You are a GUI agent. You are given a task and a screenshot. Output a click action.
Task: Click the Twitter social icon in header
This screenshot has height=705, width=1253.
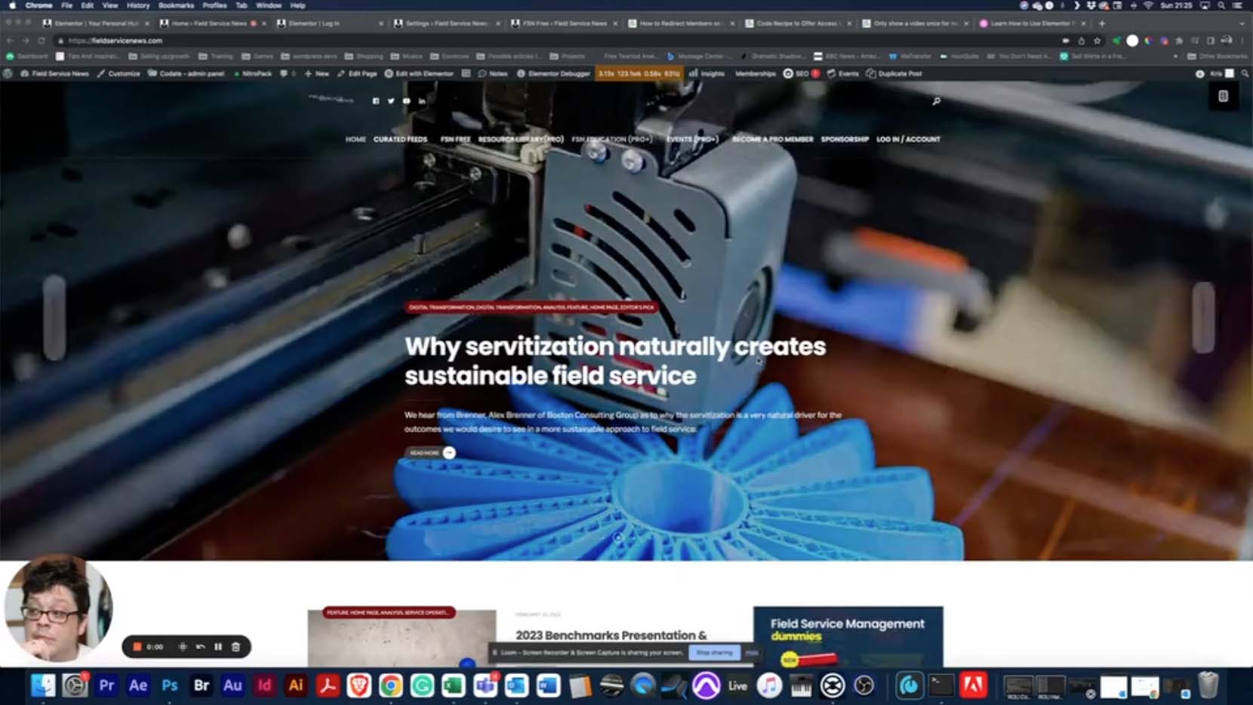391,101
